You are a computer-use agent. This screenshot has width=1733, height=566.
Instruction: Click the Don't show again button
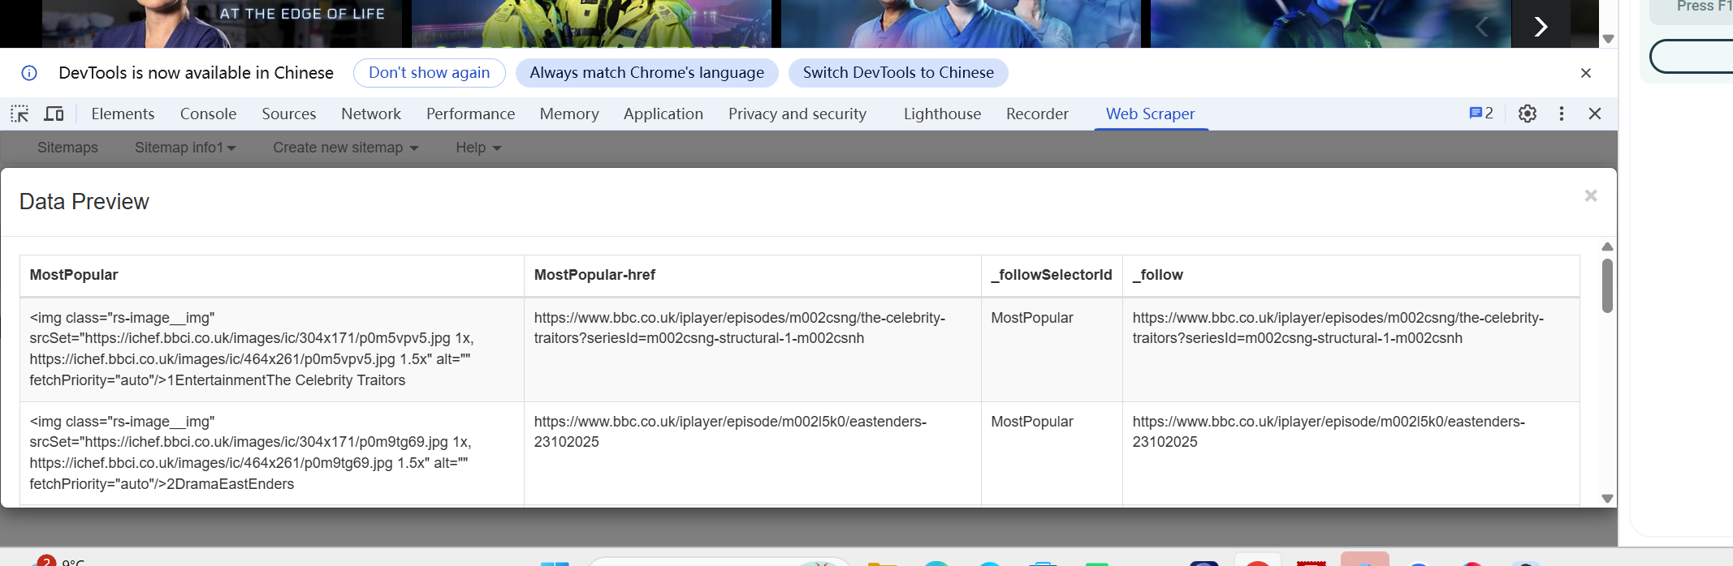click(429, 73)
